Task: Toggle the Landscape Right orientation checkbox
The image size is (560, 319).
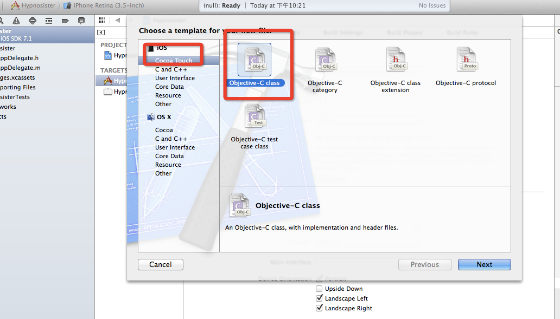Action: tap(319, 308)
